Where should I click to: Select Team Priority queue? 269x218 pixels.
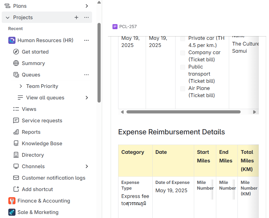coord(42,86)
